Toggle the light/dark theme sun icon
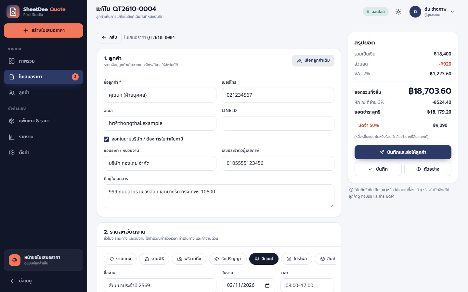Viewport: 468px width, 292px height. coord(398,12)
